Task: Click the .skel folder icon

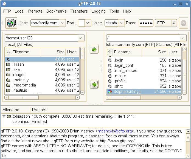Action: tap(8, 70)
